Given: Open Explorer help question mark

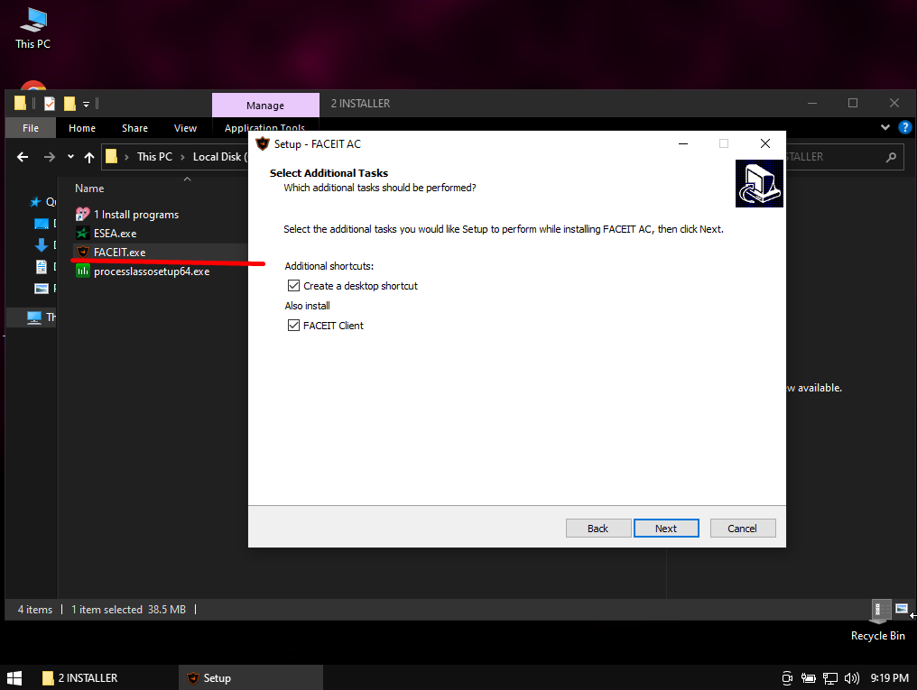Looking at the screenshot, I should 904,127.
